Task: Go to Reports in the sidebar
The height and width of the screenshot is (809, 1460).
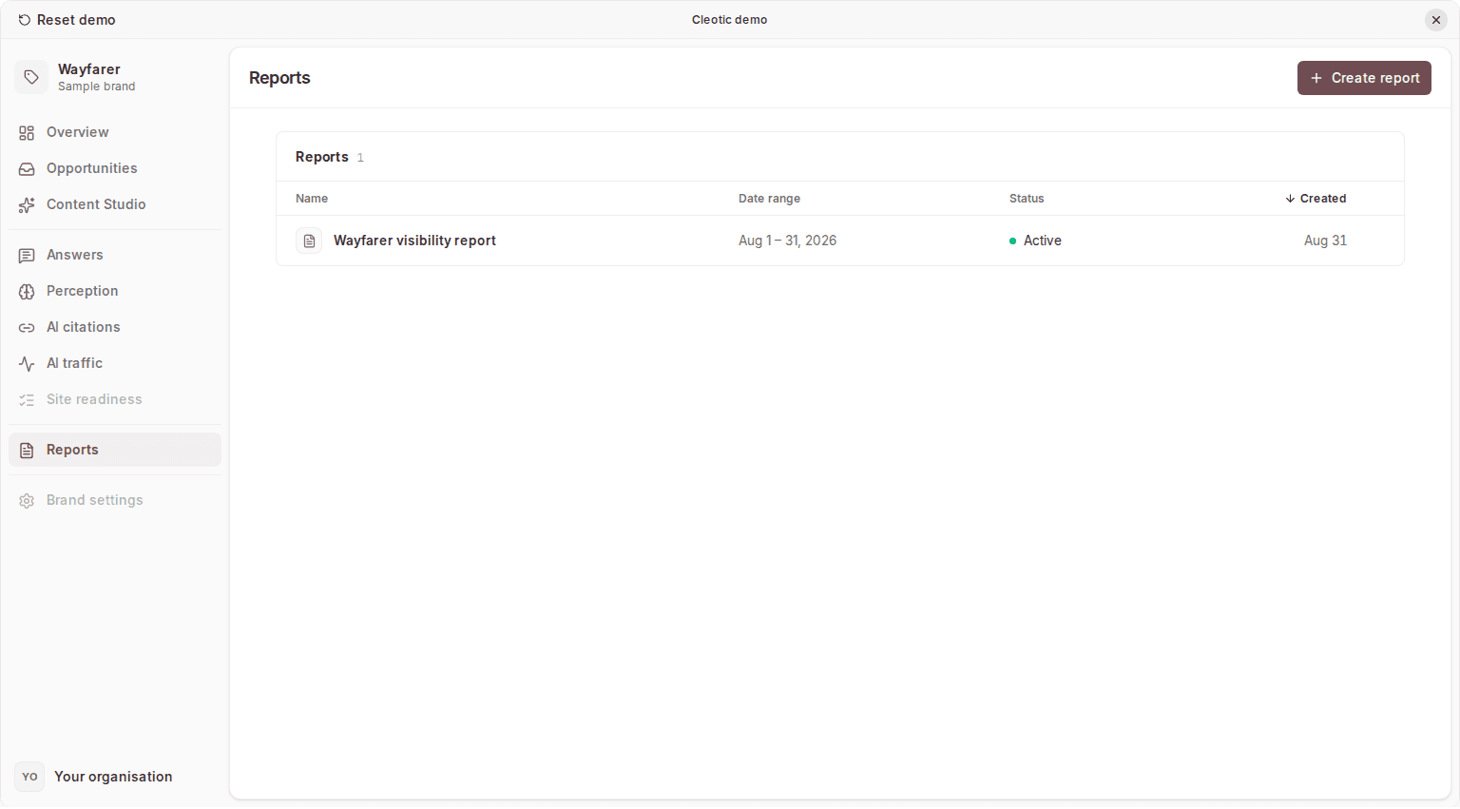Action: (115, 450)
